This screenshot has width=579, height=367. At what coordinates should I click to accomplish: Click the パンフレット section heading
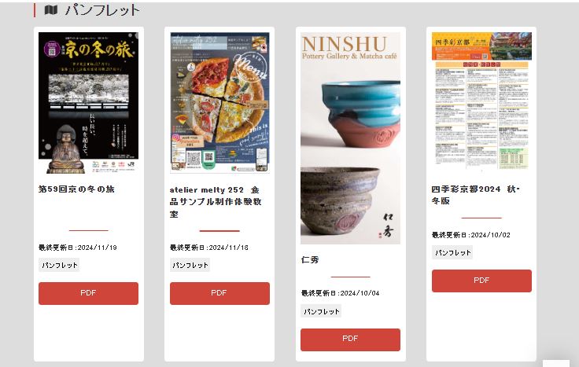tap(102, 10)
